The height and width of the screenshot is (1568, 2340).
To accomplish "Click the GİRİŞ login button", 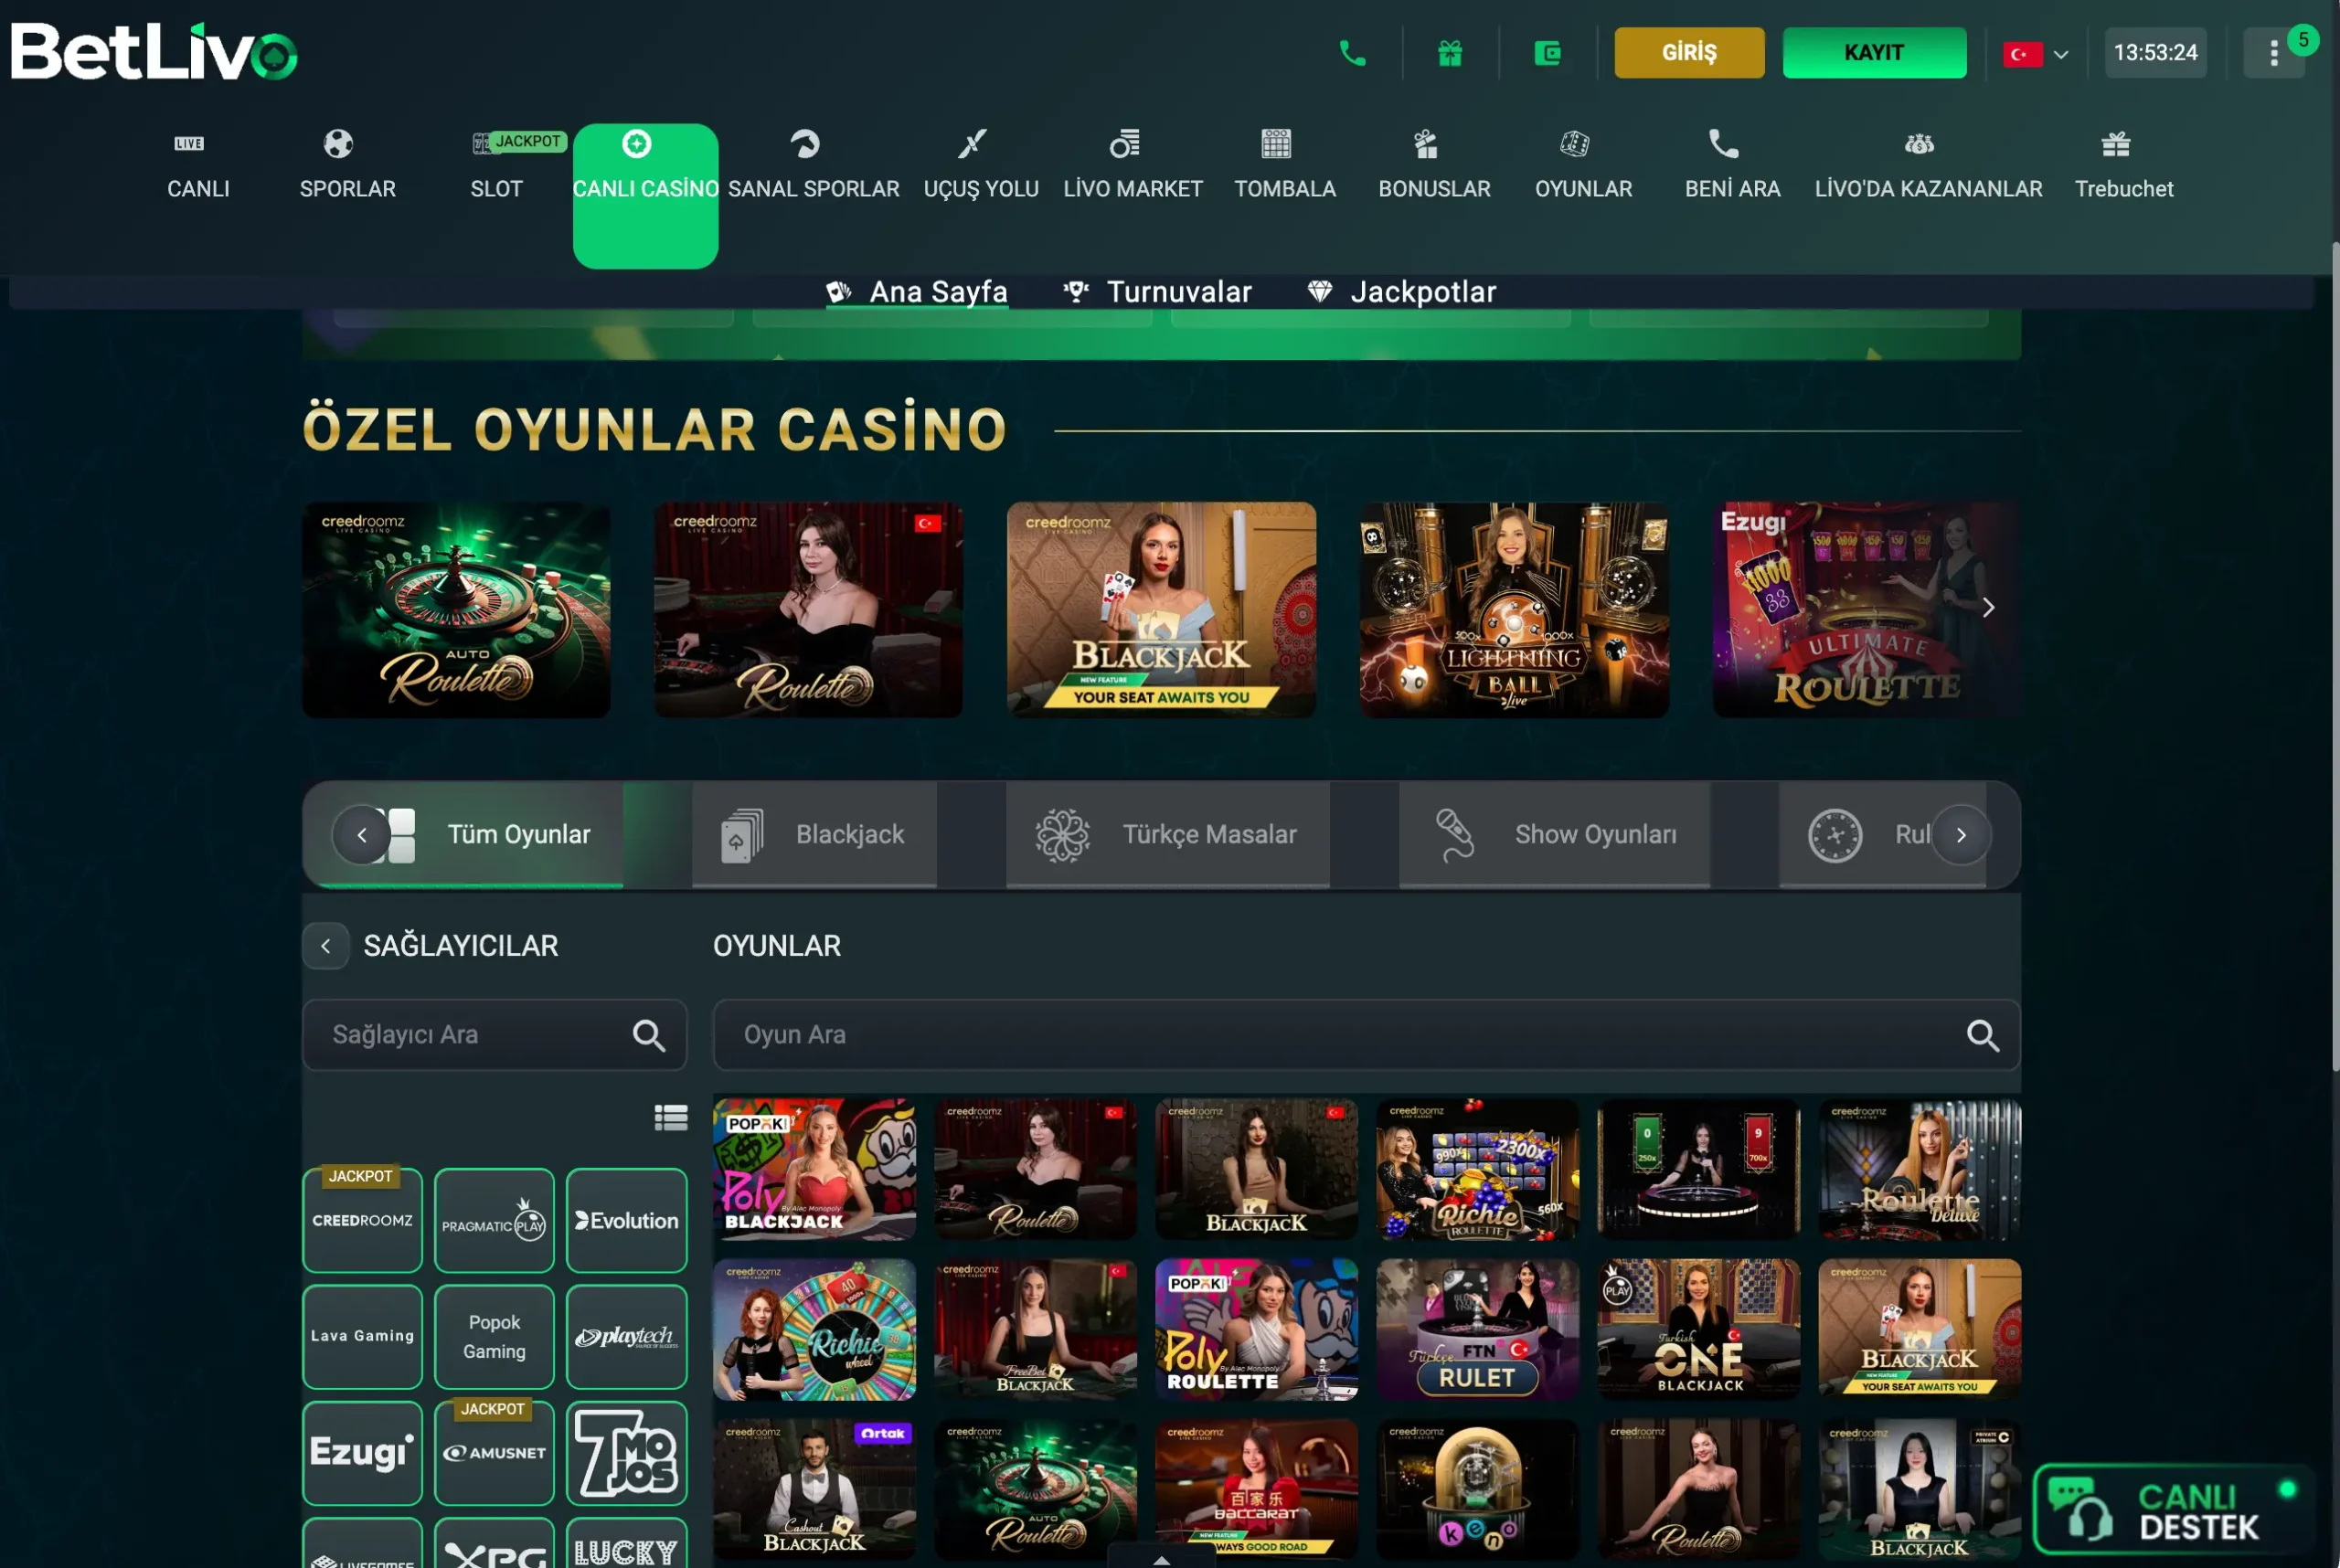I will point(1688,53).
